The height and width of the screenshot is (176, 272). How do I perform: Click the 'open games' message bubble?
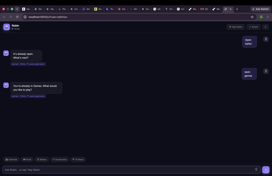pos(249,74)
